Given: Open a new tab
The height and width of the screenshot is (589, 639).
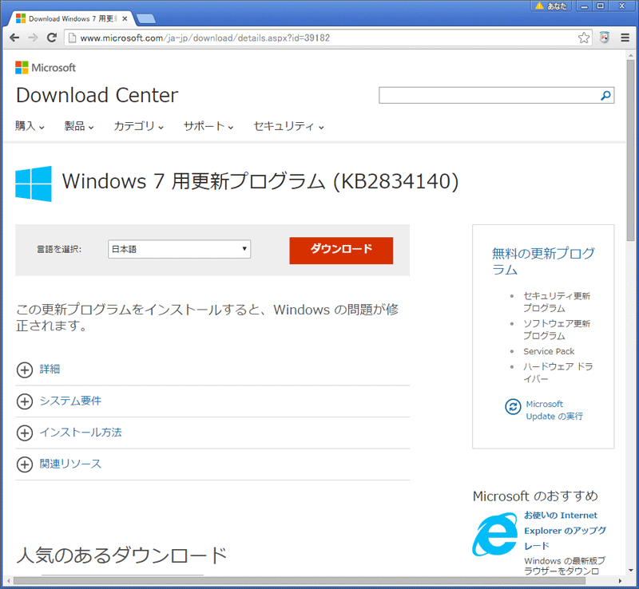Looking at the screenshot, I should point(145,18).
